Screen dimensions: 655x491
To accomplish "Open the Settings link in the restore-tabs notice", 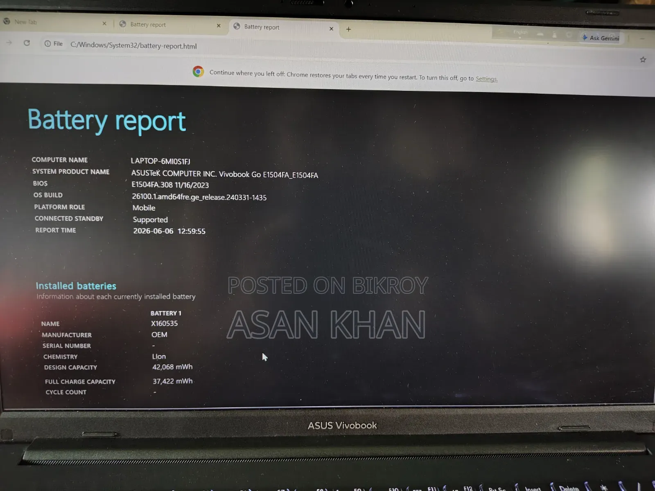I will point(486,79).
